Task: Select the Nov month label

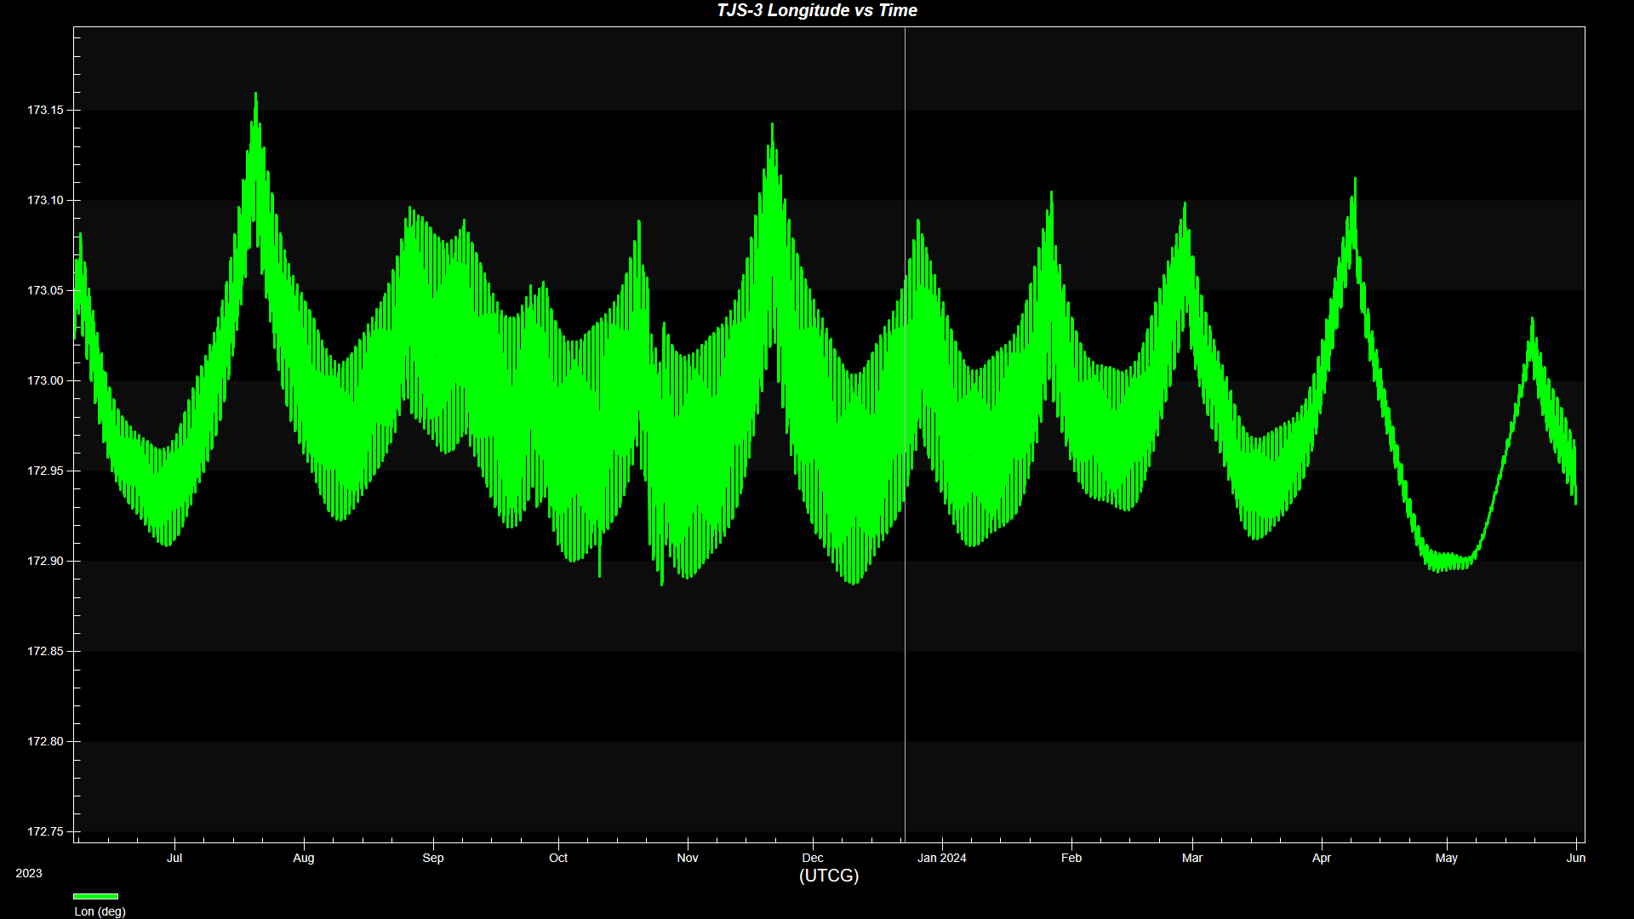Action: tap(688, 858)
